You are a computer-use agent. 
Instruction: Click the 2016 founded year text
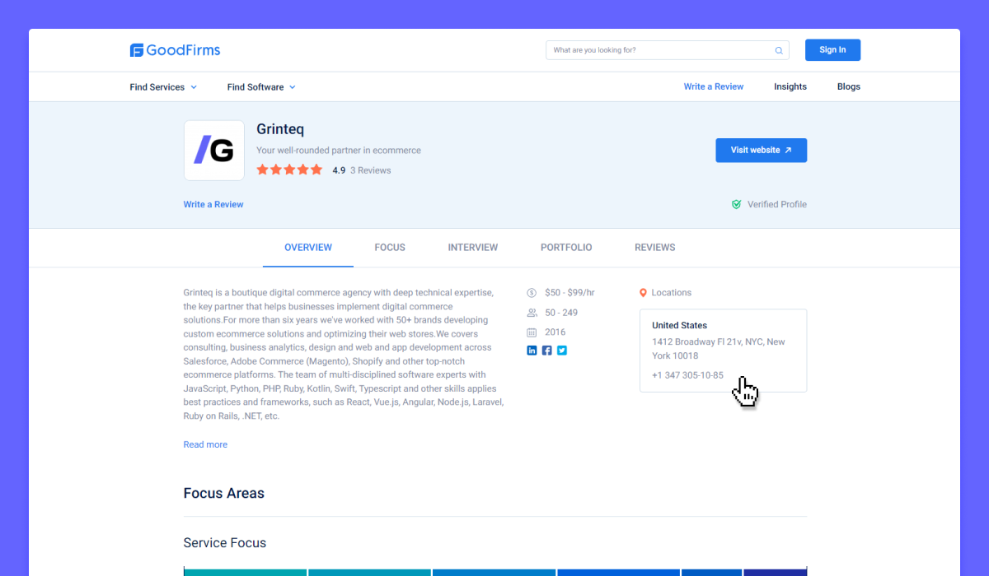point(555,332)
